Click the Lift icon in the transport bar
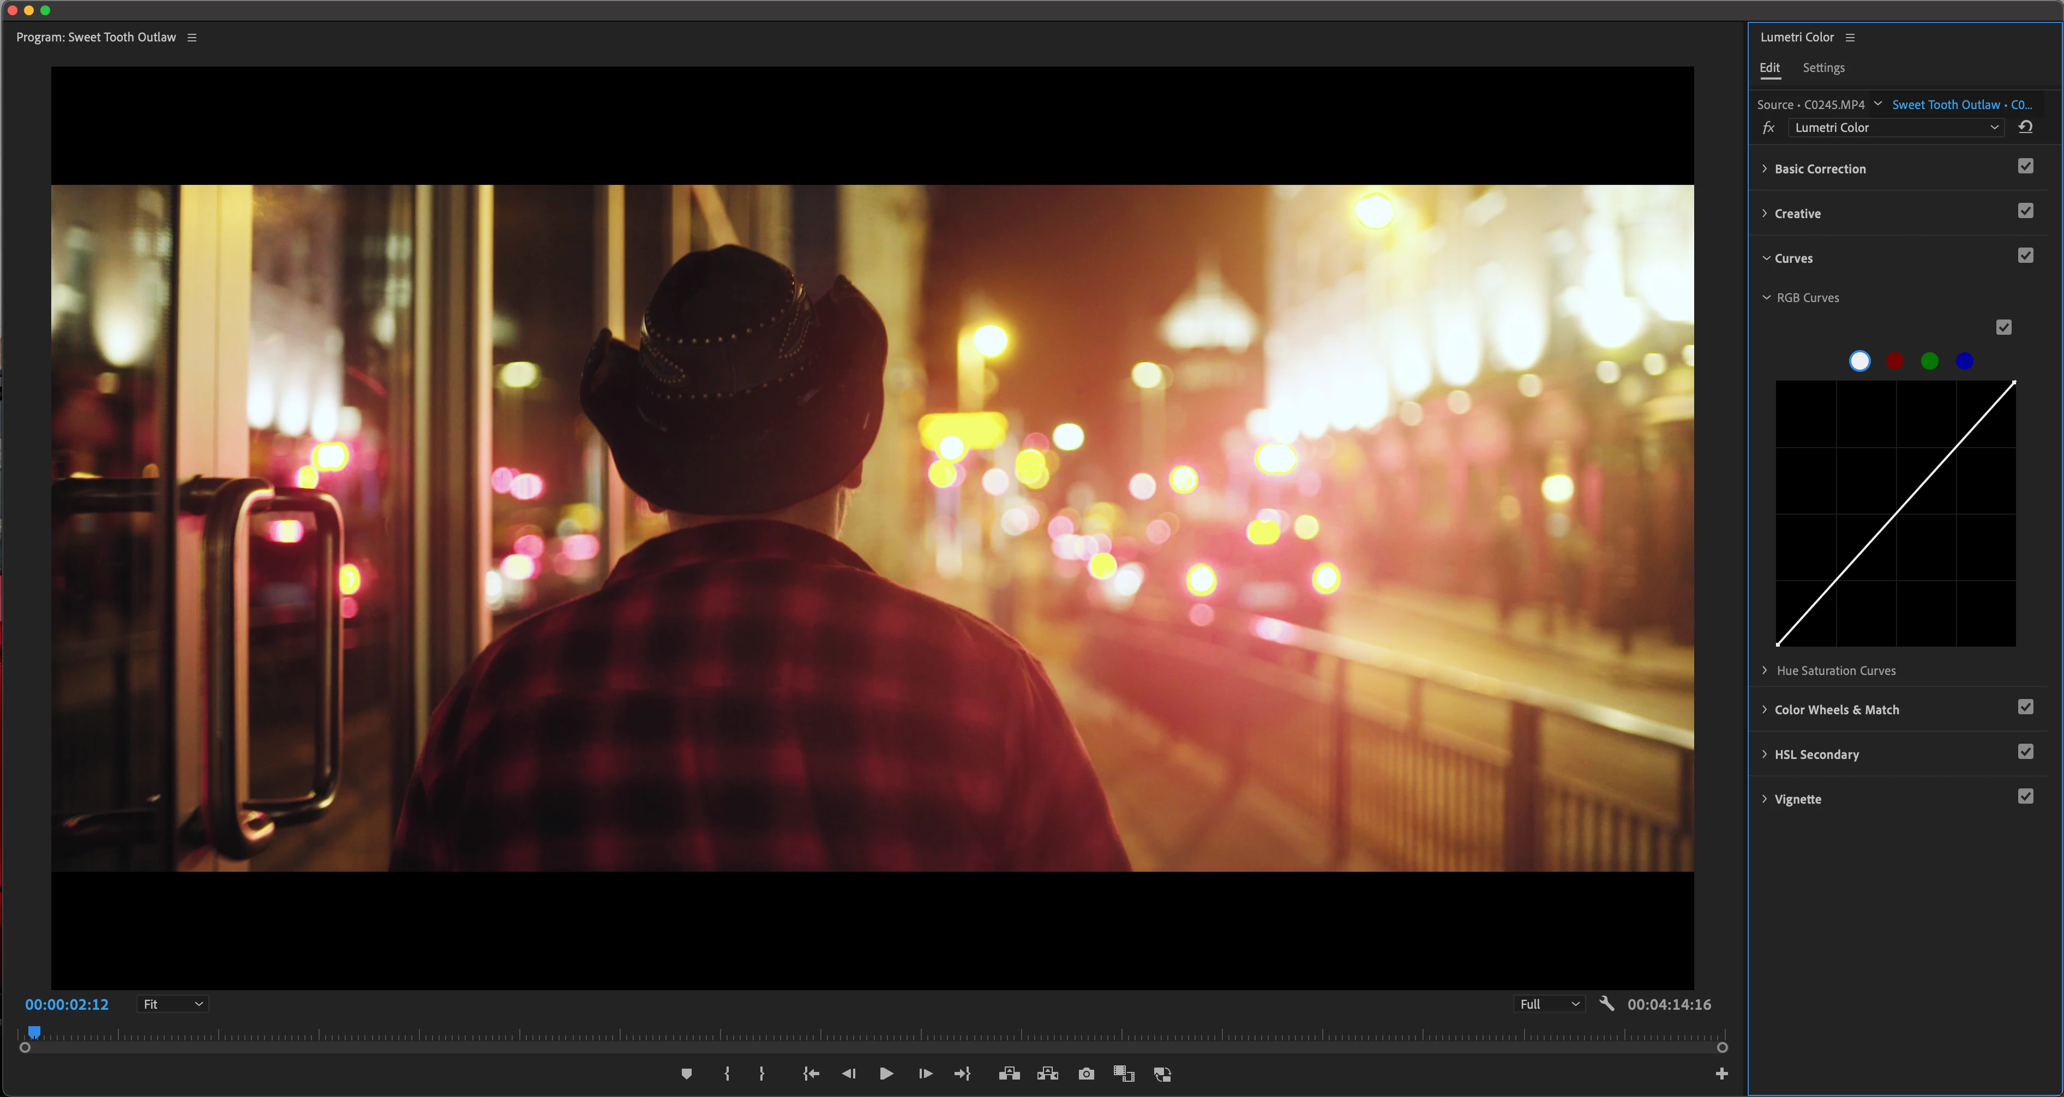2064x1097 pixels. click(1009, 1074)
